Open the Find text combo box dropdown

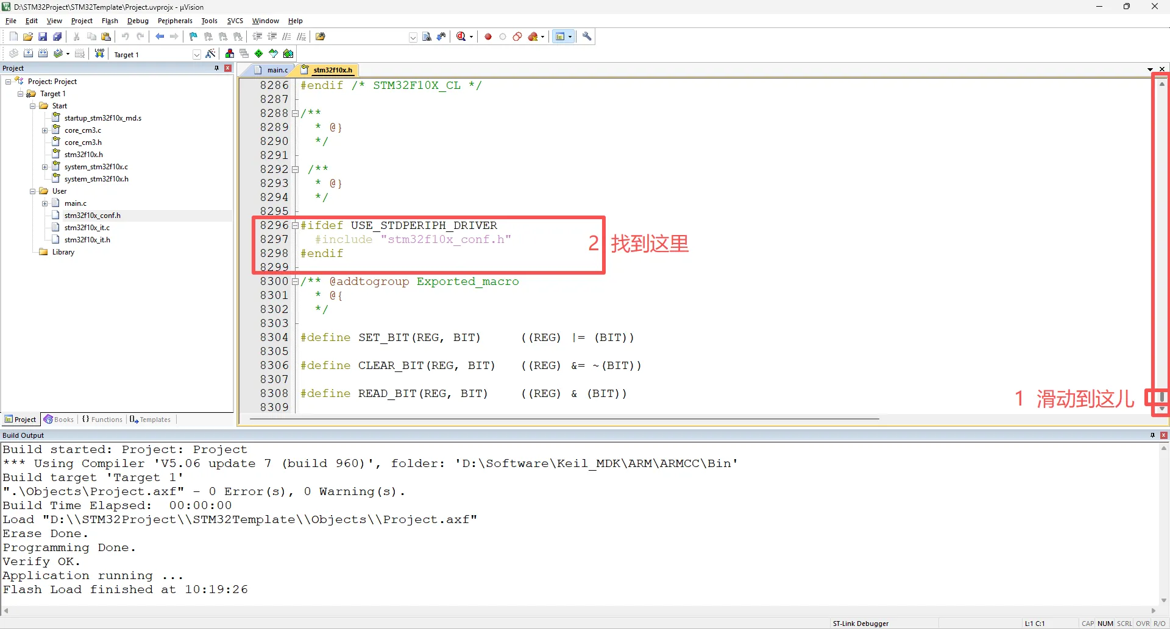[413, 37]
